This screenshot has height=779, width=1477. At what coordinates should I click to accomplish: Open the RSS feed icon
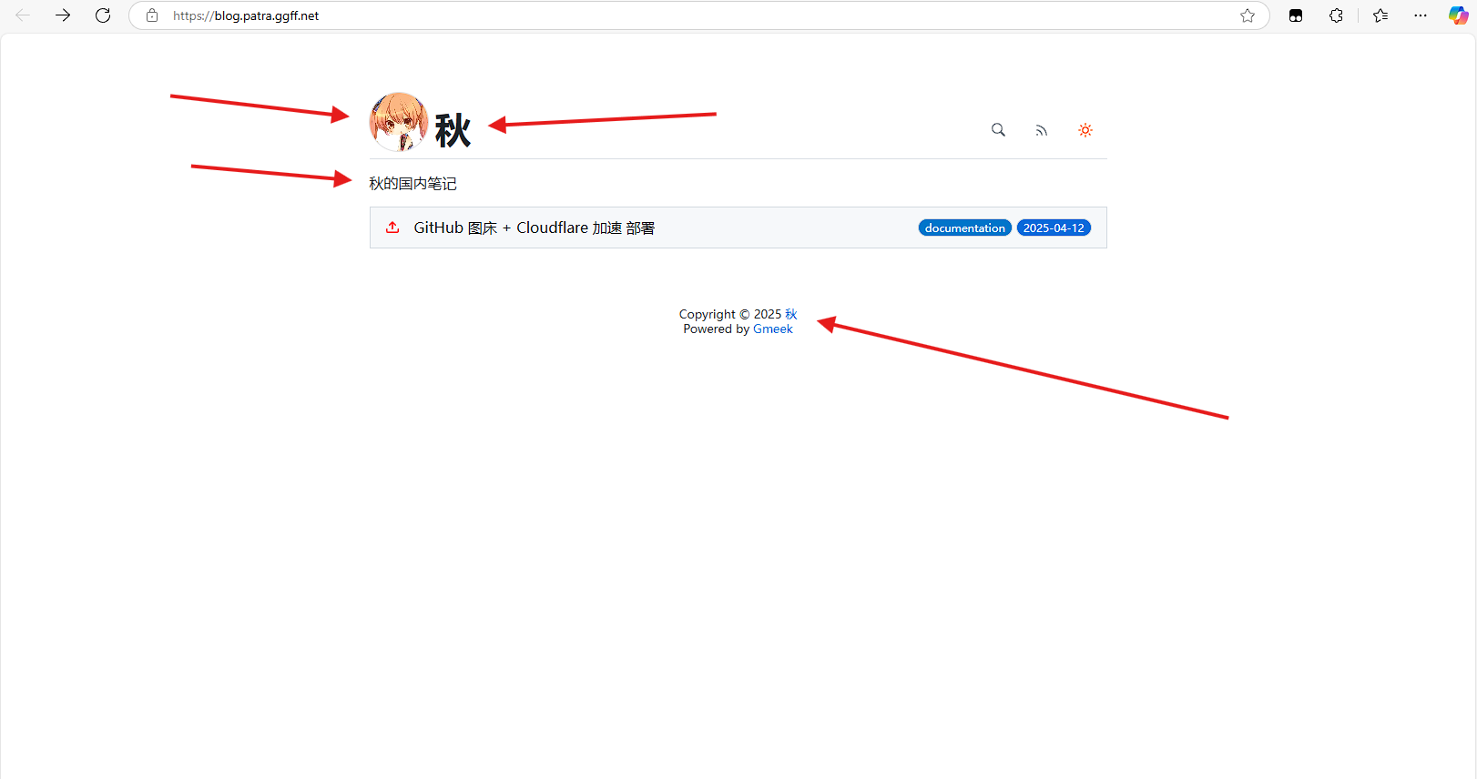pyautogui.click(x=1041, y=131)
